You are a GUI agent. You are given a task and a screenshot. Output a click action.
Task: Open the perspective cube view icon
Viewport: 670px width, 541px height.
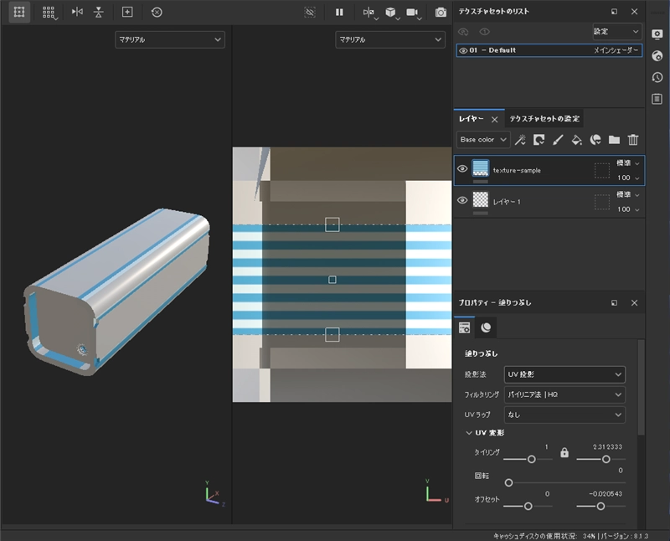[391, 13]
